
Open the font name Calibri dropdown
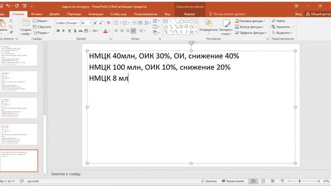[x=78, y=23]
